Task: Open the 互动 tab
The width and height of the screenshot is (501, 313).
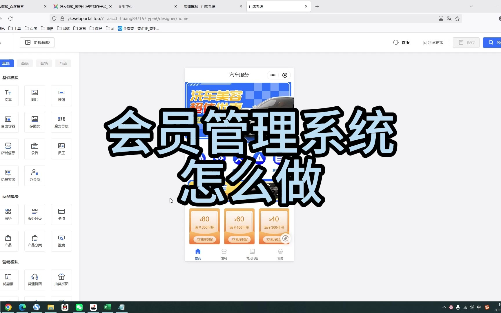Action: (63, 63)
